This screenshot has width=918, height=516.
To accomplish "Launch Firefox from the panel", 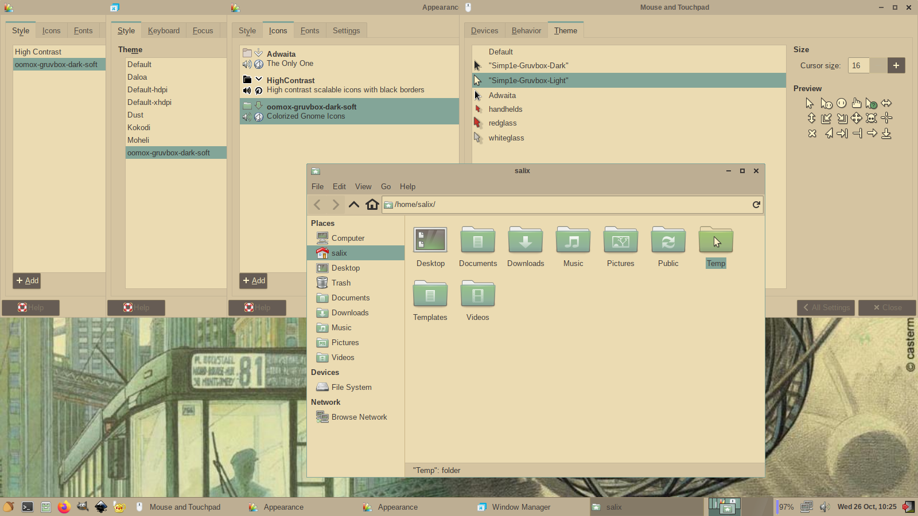I will pyautogui.click(x=64, y=507).
